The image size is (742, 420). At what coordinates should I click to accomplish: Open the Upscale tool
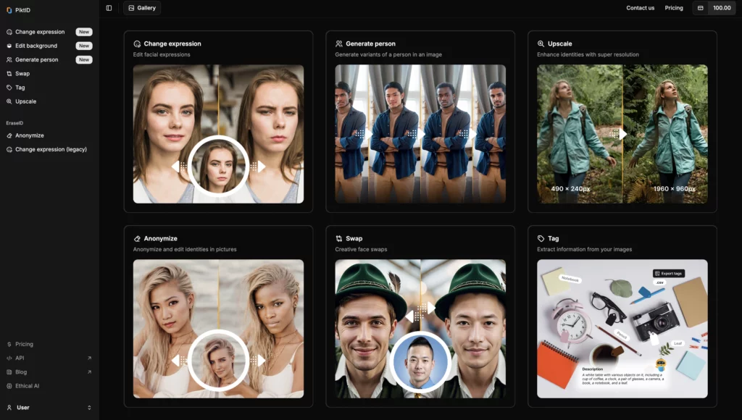point(25,101)
